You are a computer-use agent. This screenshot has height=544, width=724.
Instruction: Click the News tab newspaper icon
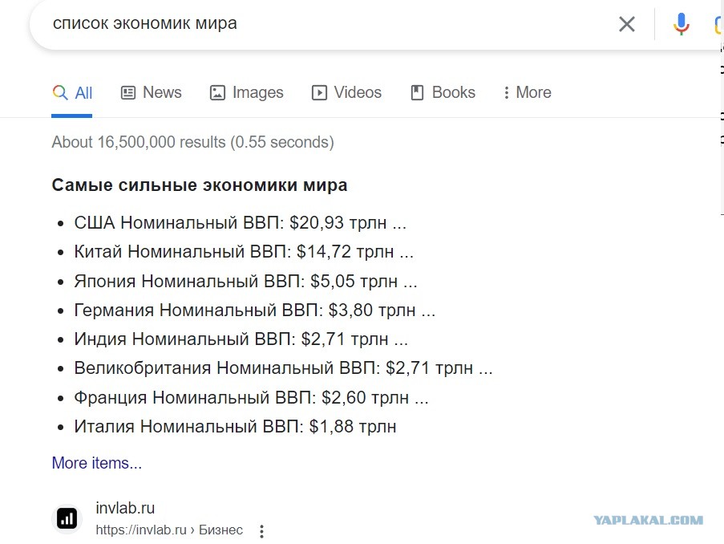coord(128,93)
